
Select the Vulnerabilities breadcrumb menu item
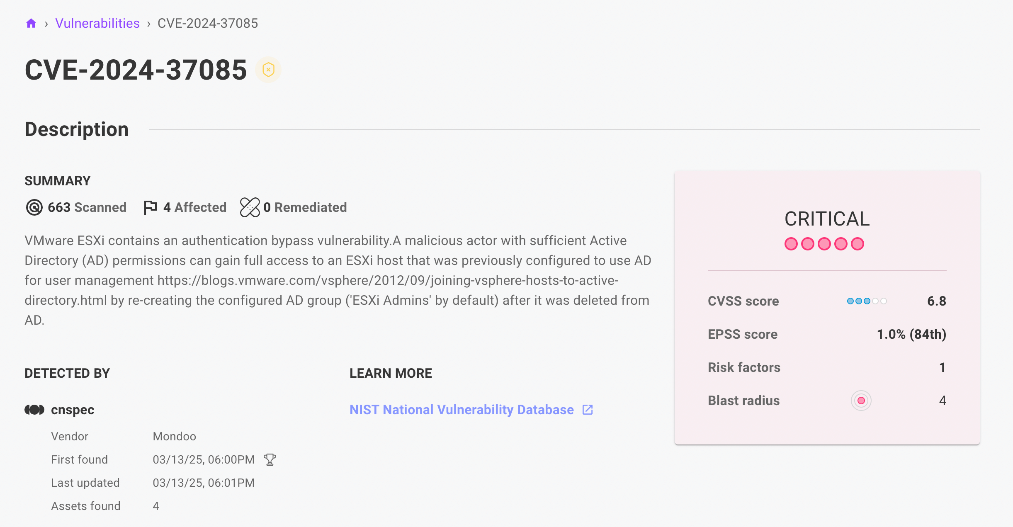tap(97, 22)
